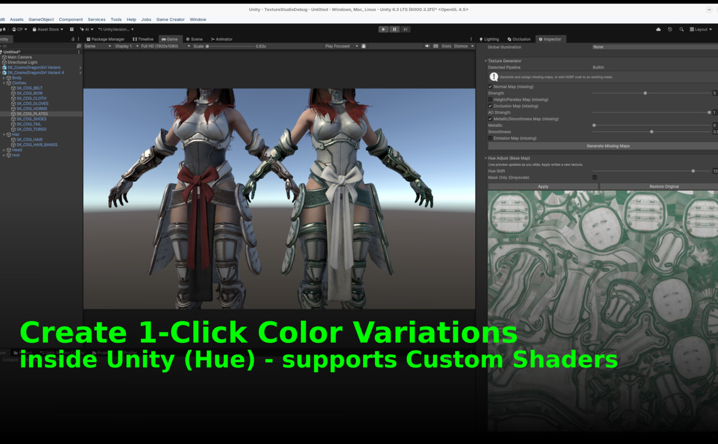Open the toolbar search magnifier icon

681,29
